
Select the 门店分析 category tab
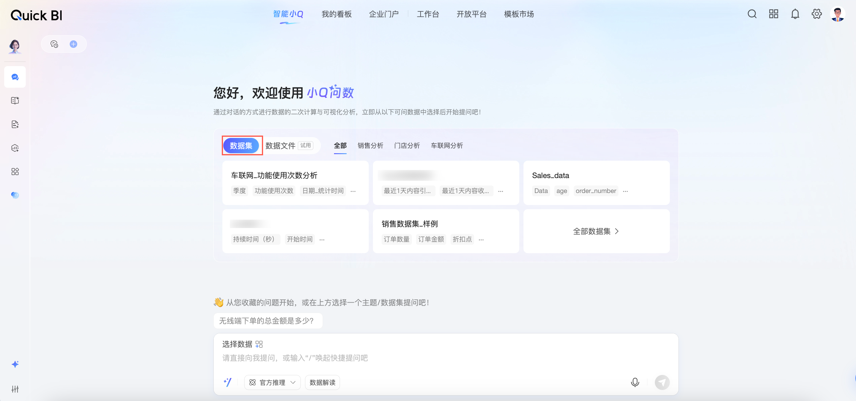coord(407,145)
